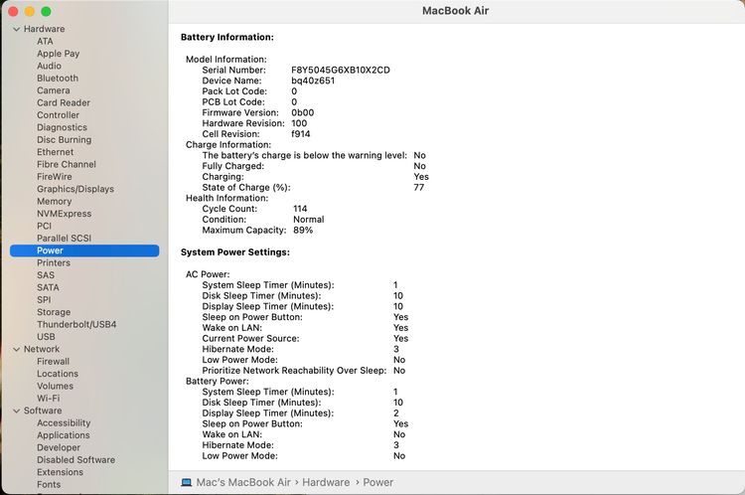
Task: Open Firewall under Network
Action: coord(54,362)
